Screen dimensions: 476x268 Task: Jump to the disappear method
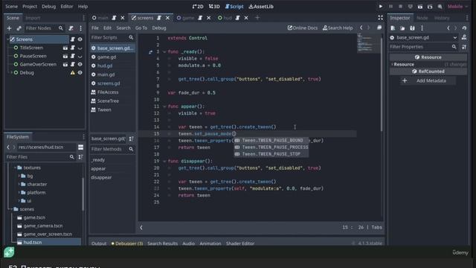pyautogui.click(x=101, y=177)
